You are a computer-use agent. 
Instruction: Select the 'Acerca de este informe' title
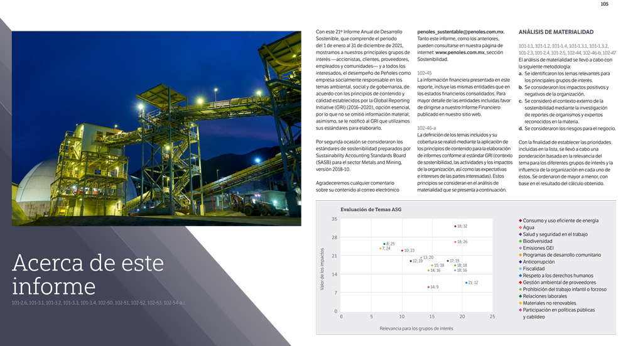(88, 274)
